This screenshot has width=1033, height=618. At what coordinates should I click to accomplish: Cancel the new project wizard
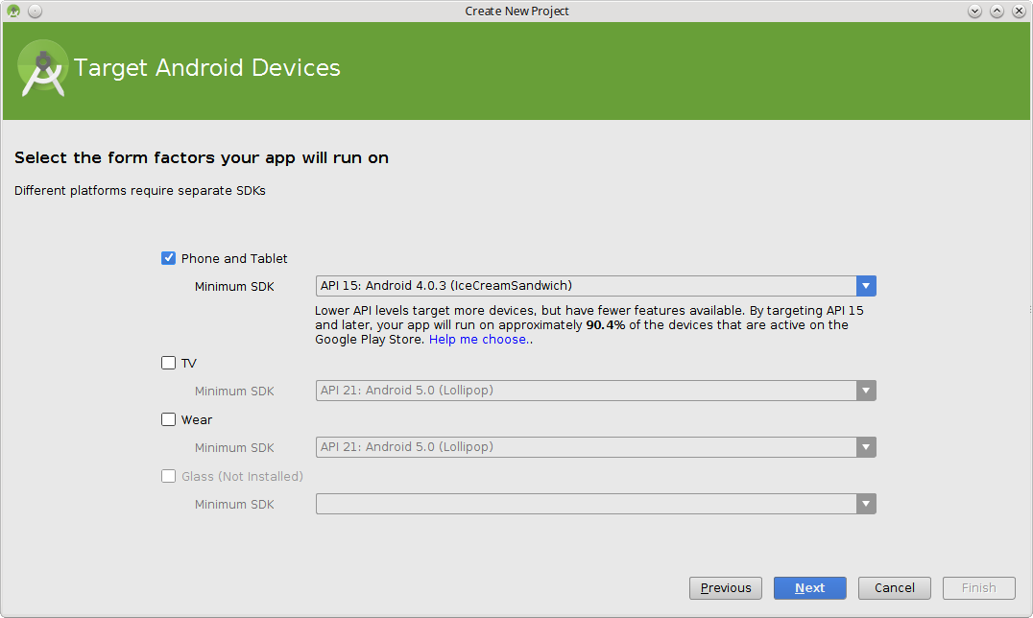pyautogui.click(x=895, y=588)
